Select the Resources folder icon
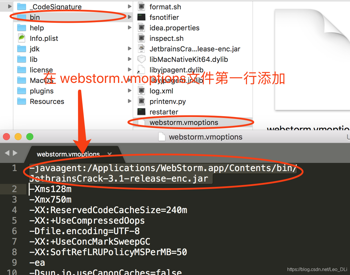The image size is (350, 275). [22, 101]
